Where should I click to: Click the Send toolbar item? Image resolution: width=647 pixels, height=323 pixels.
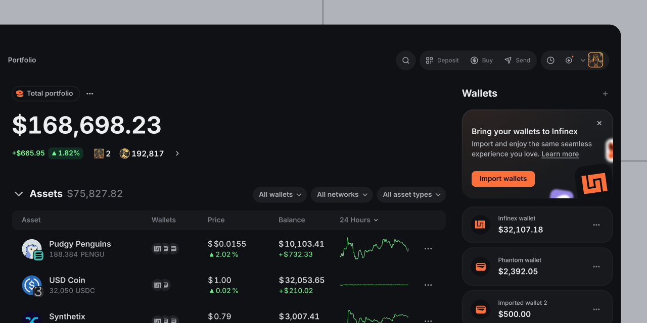click(517, 61)
